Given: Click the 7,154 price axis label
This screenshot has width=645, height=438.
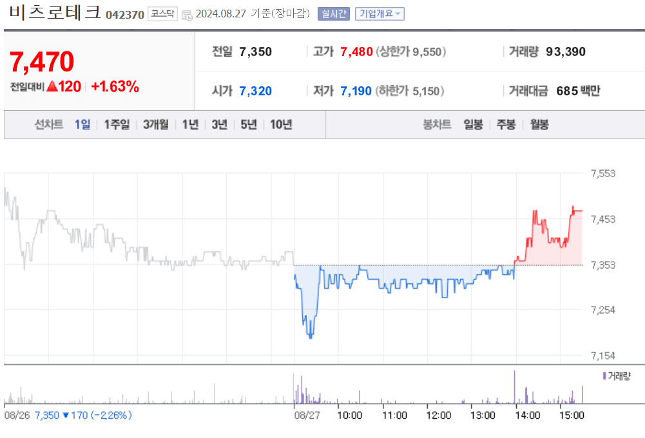Looking at the screenshot, I should click(x=603, y=356).
